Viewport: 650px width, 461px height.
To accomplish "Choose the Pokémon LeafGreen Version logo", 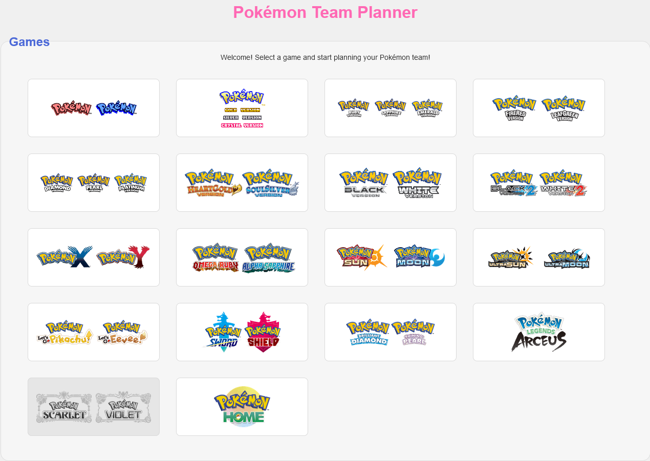I will pos(564,108).
